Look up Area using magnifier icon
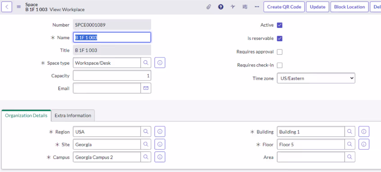Screen dimensions: 381x172 (350, 157)
